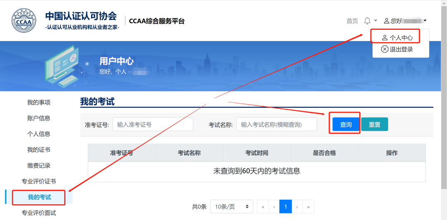
Task: Go to previous page with ‹ button
Action: tap(274, 207)
